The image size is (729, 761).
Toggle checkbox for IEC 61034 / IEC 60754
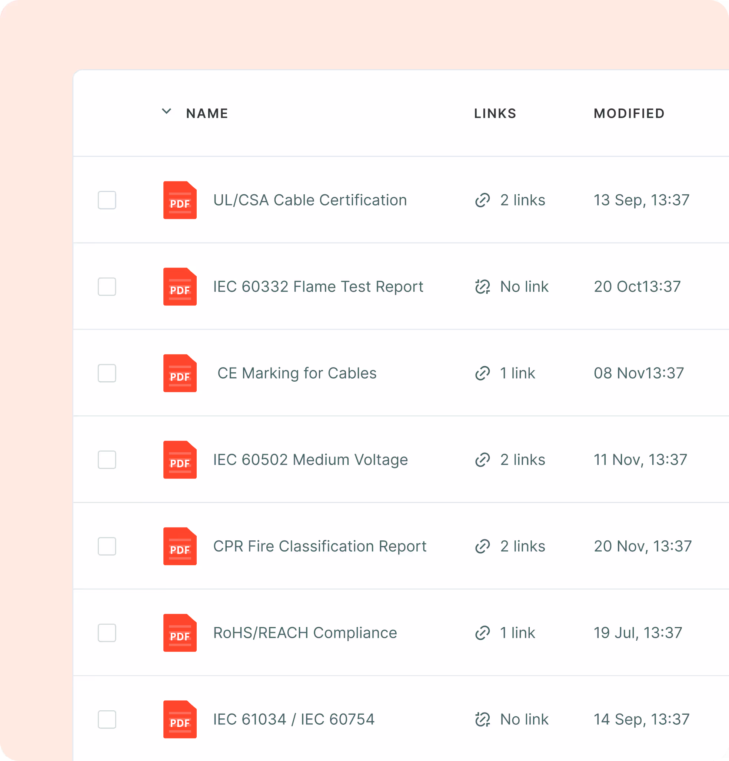tap(107, 720)
